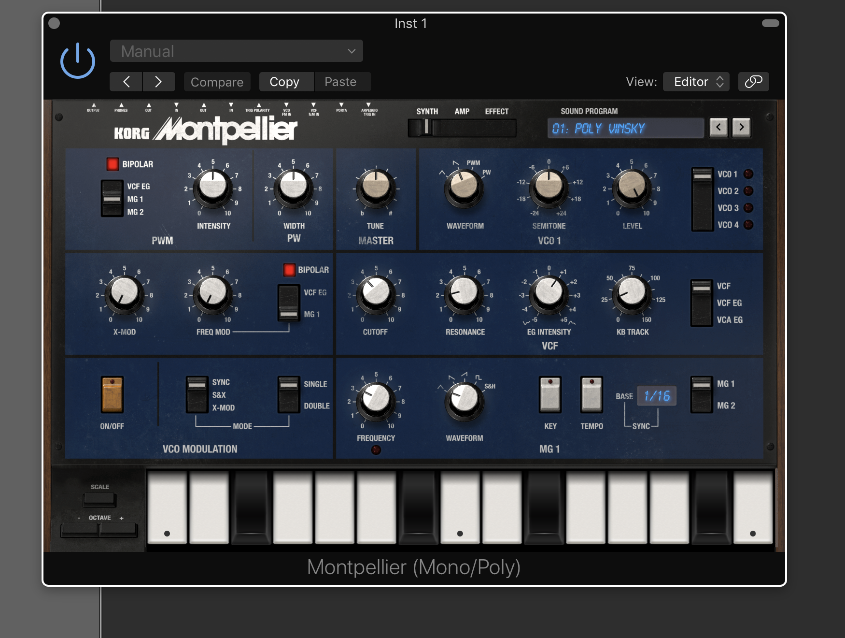
Task: Click the TRIG POLARITY jack arrow
Action: [258, 105]
